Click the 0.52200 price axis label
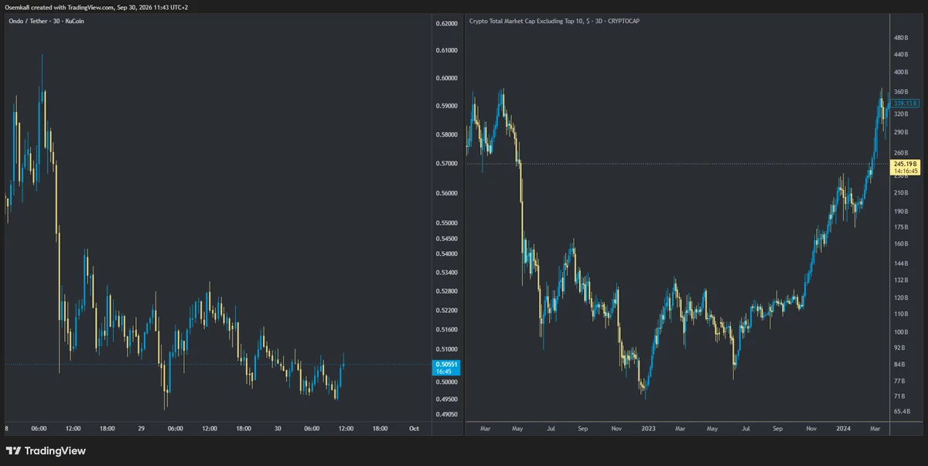The image size is (928, 466). point(447,310)
